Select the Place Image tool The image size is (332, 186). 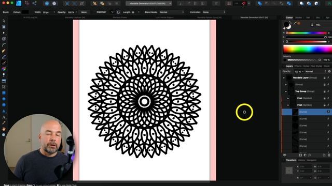tap(4, 81)
